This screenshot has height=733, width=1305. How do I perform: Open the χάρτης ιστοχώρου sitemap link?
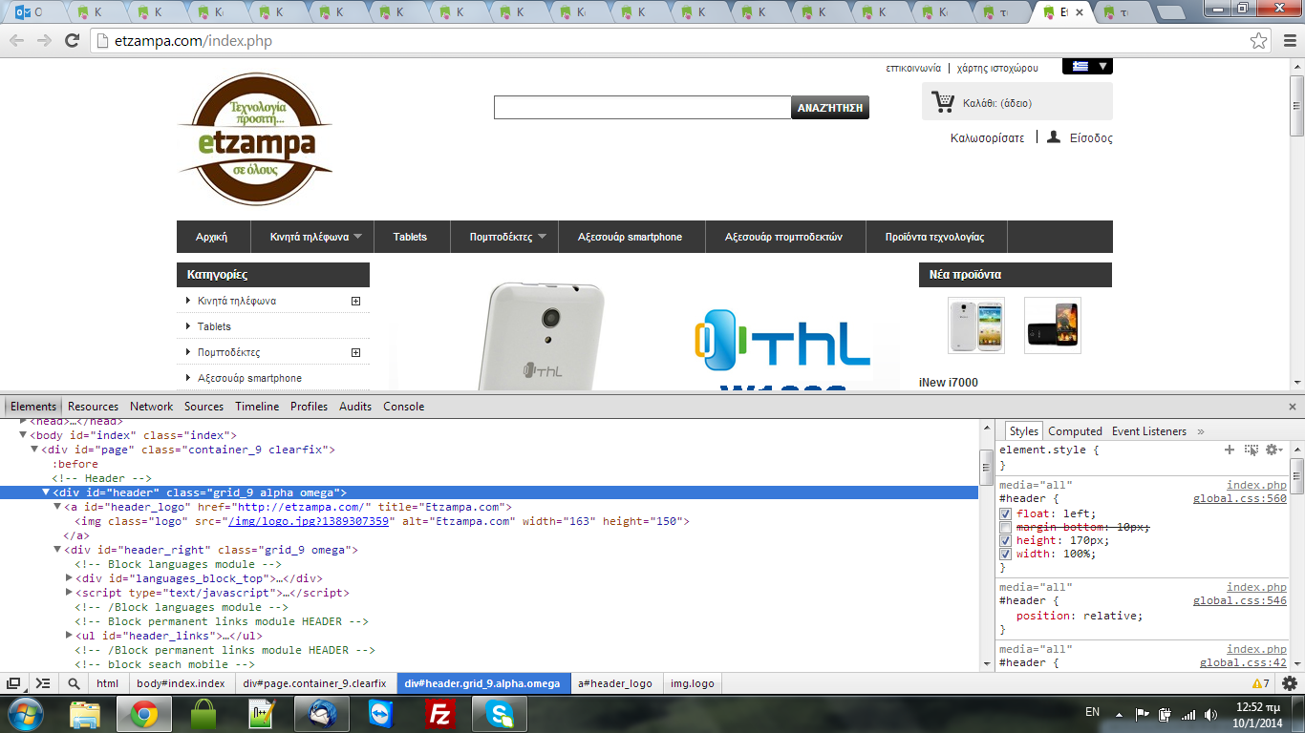tap(997, 68)
